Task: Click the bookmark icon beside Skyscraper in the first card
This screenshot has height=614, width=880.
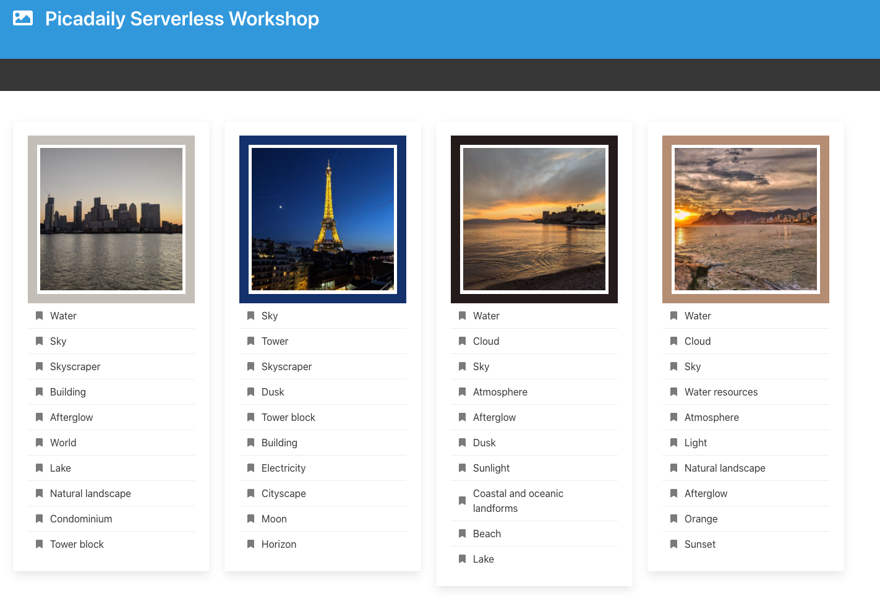Action: (39, 366)
